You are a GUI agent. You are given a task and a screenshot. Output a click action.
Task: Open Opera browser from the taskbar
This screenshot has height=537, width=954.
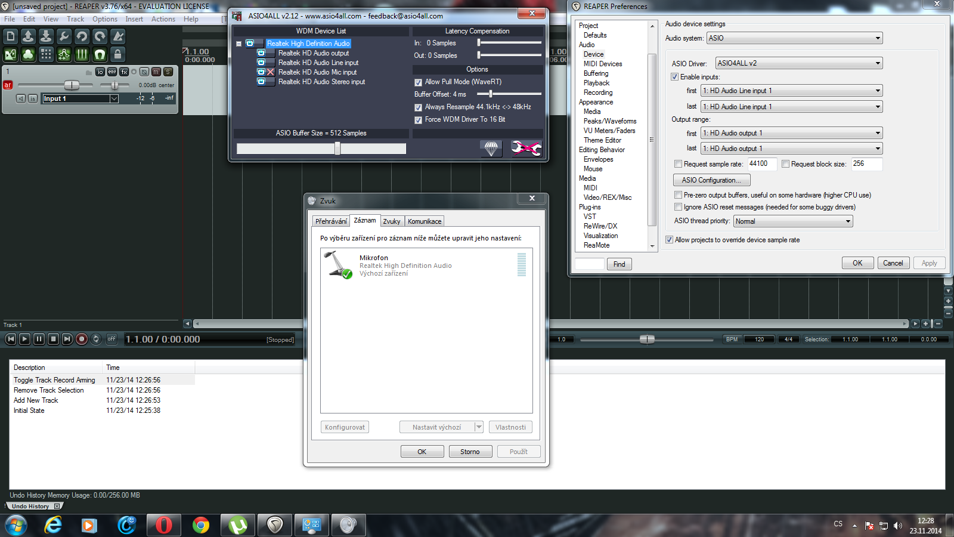point(163,525)
